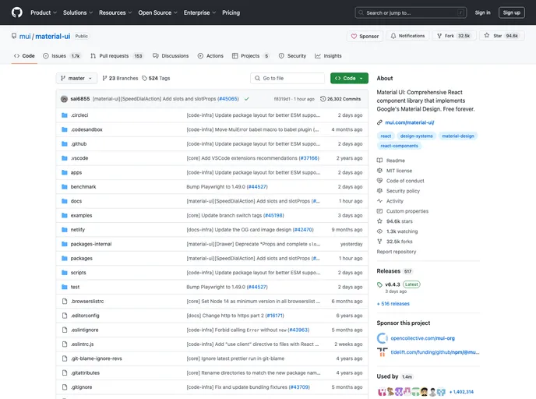
Task: Click the sai6855 author avatar
Action: click(64, 99)
